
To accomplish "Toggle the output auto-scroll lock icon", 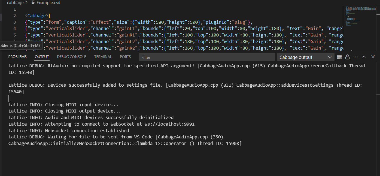I will 347,57.
